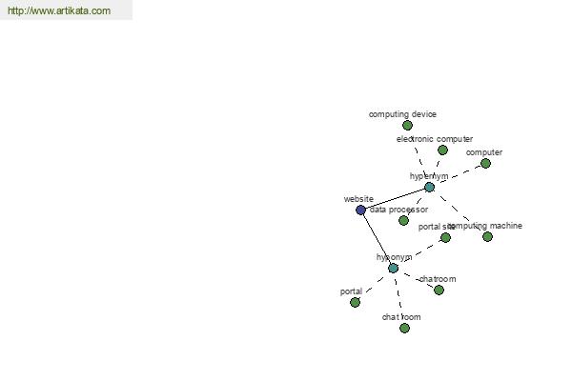Click the solid edge between website and hypernym
Screen dimensions: 572x381
point(395,199)
